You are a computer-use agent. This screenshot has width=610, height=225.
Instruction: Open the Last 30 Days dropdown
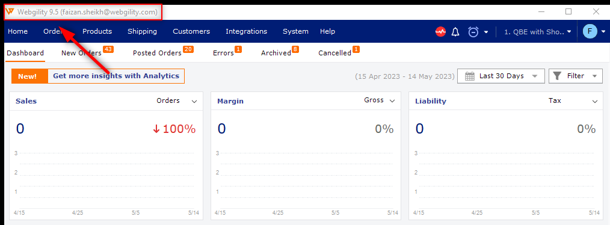(x=501, y=76)
